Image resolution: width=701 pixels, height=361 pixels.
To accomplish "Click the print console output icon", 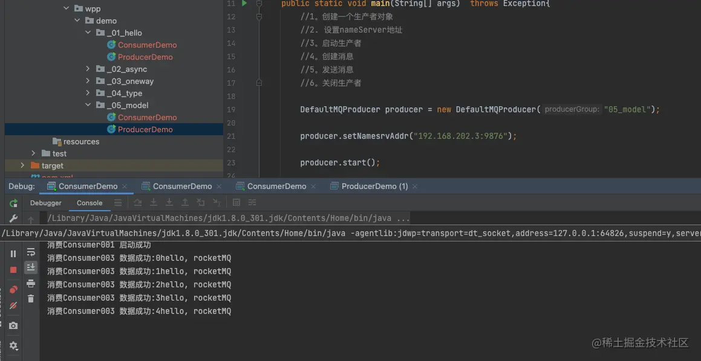I will click(x=31, y=283).
